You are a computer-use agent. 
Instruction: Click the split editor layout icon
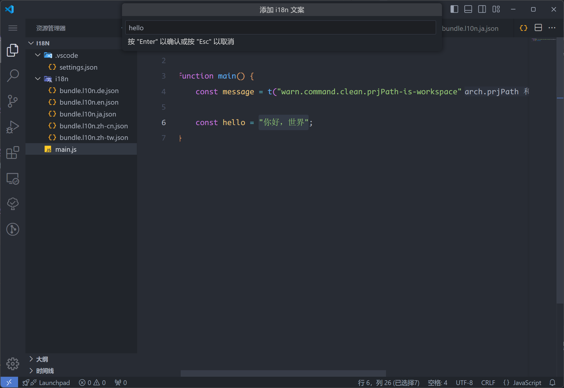pyautogui.click(x=538, y=28)
